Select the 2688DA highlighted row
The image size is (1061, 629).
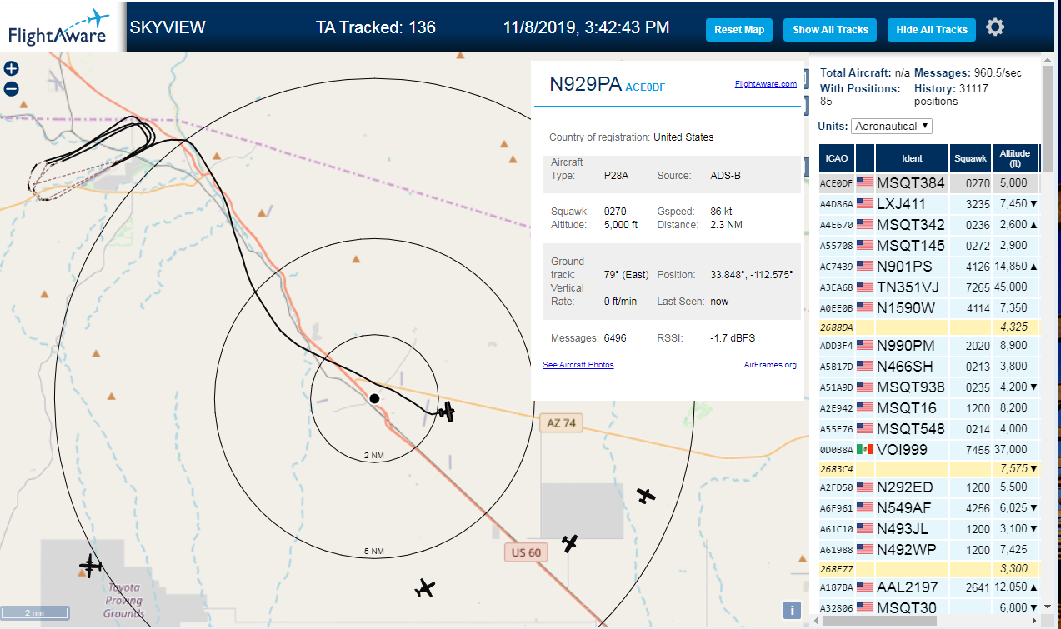click(928, 327)
